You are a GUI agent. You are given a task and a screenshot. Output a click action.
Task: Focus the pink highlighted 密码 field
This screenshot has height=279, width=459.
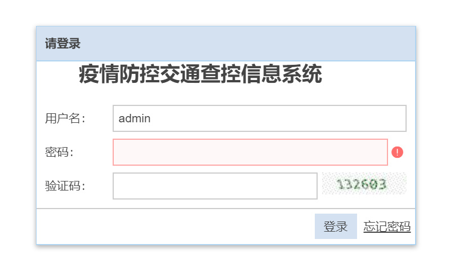pos(250,152)
